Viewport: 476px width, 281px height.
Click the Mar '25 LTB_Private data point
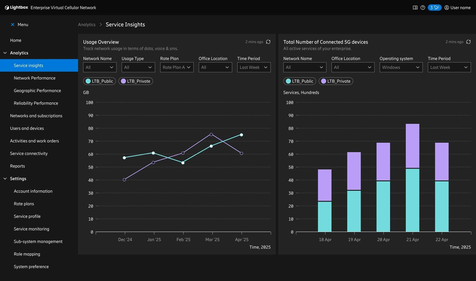coord(211,134)
